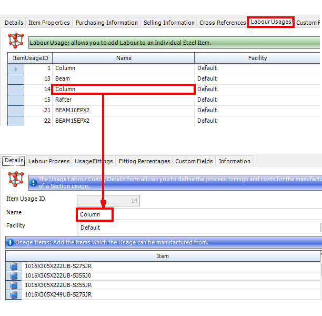Select the BEAM10EPX2 usage row
The image size is (322, 316).
124,110
